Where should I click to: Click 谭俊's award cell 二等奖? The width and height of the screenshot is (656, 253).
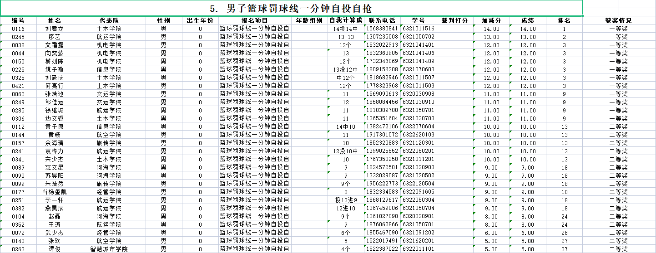coord(619,249)
